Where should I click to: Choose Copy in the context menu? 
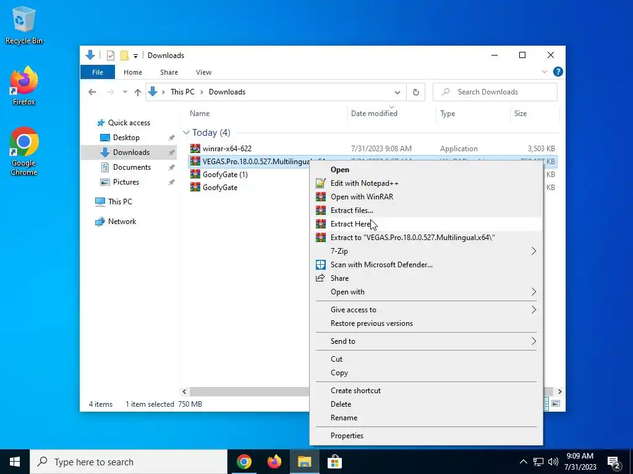pos(426,373)
